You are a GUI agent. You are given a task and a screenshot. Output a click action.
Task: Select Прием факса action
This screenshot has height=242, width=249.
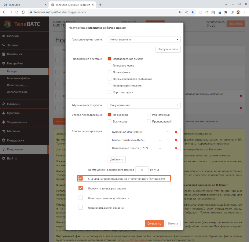pyautogui.click(x=109, y=72)
